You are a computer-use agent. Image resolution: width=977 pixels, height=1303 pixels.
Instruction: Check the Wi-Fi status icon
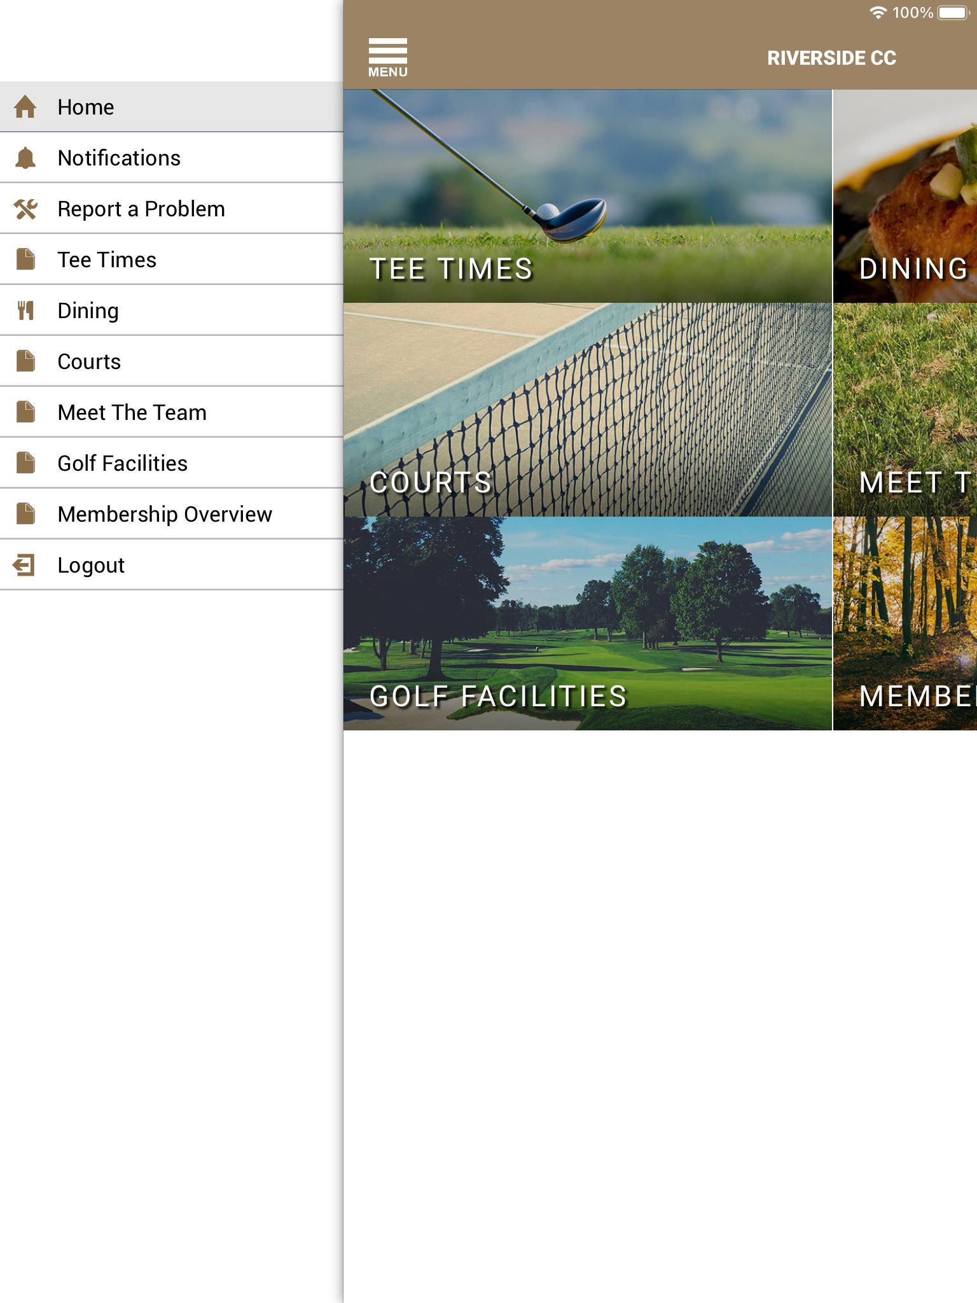coord(878,13)
